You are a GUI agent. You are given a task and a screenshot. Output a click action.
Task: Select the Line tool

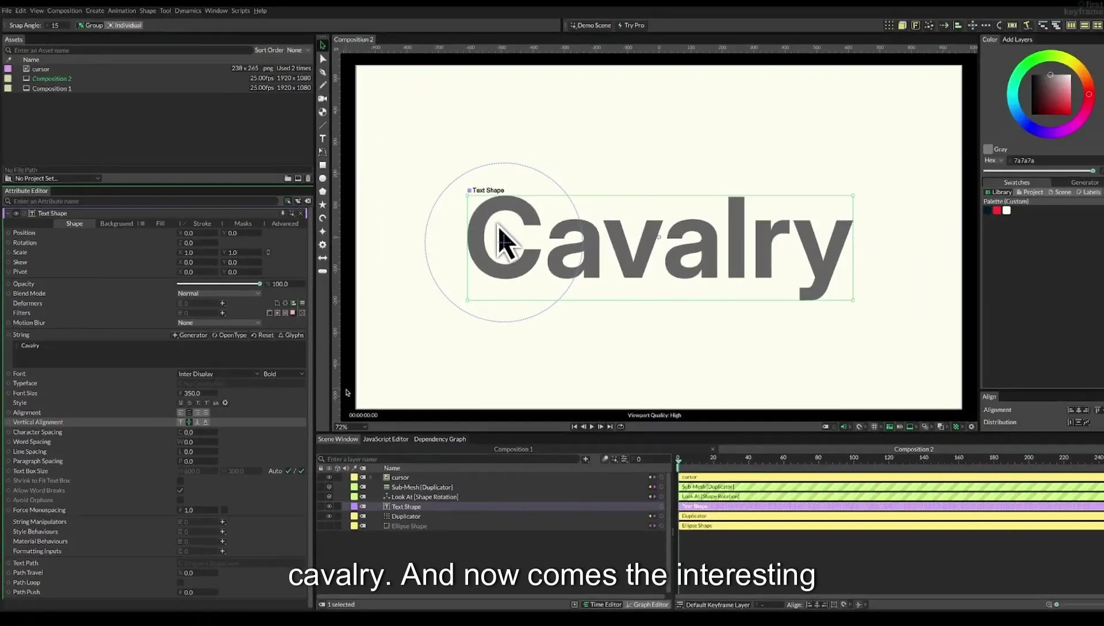click(x=323, y=125)
